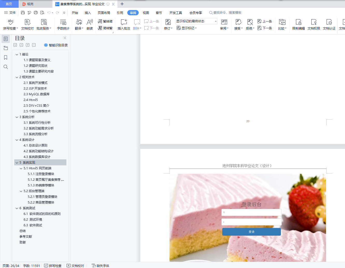Jump to 1.1 课题背景及意义 heading
Screen dimensions: 345x268
point(37,60)
